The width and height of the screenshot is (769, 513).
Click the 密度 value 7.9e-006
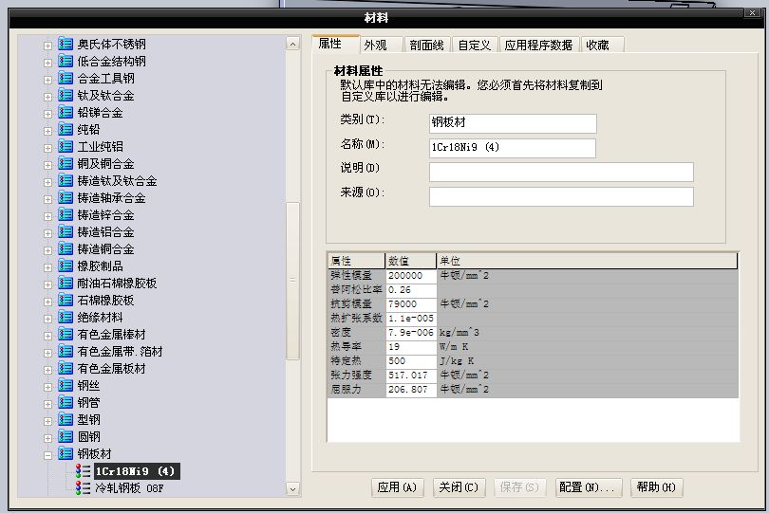[411, 333]
